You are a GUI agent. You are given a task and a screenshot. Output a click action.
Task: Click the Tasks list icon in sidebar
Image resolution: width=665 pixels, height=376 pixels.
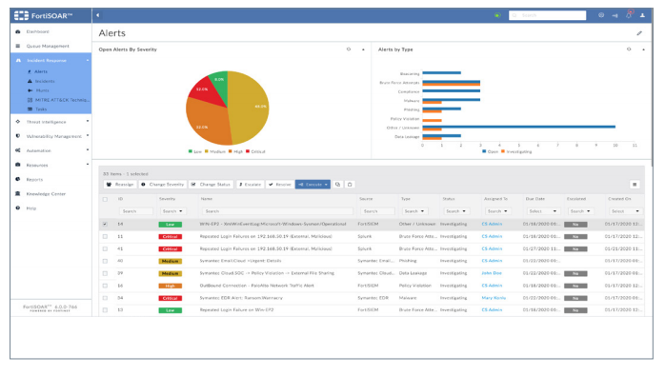pos(30,109)
